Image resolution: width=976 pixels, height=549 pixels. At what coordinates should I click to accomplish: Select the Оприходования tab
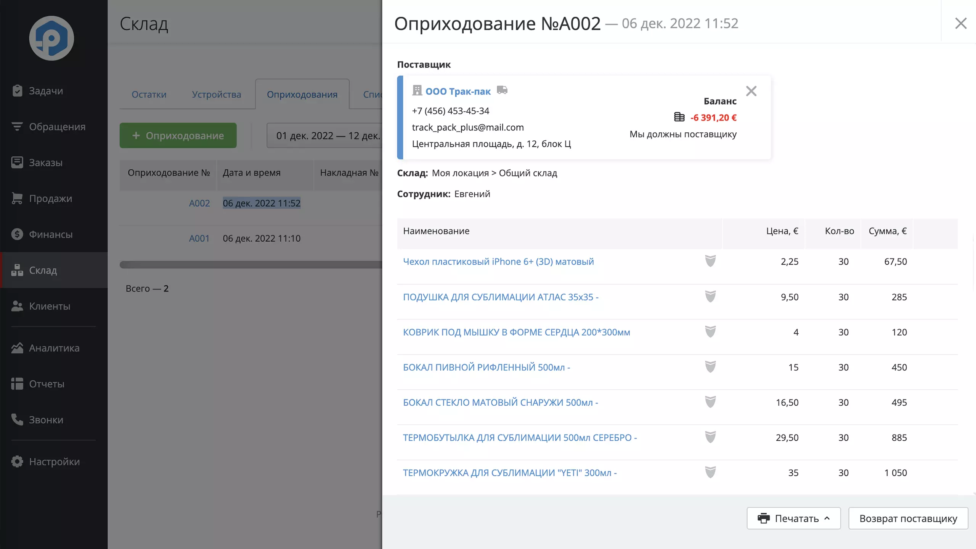pyautogui.click(x=302, y=94)
